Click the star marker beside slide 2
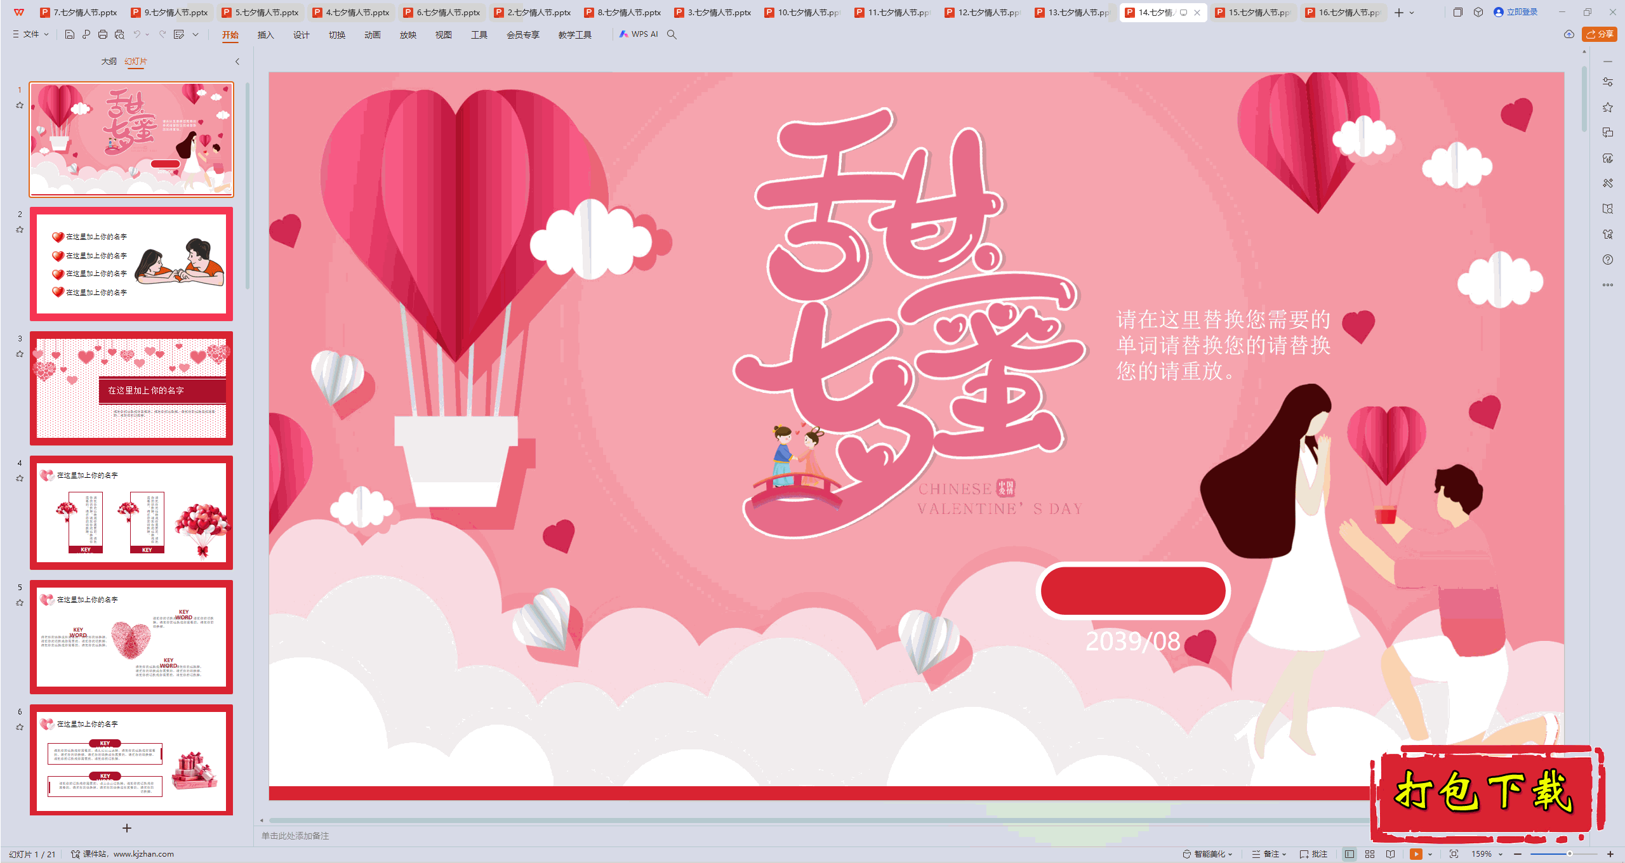This screenshot has width=1625, height=863. (x=20, y=230)
